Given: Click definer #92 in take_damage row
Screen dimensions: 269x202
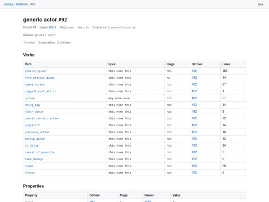Looking at the screenshot, I should (194, 159).
